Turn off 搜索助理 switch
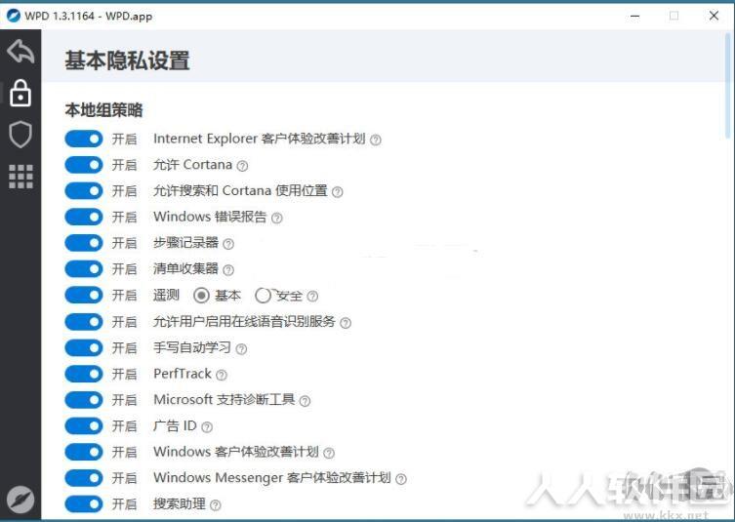Viewport: 735px width, 522px height. point(83,504)
